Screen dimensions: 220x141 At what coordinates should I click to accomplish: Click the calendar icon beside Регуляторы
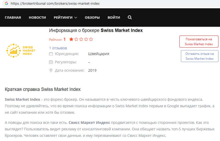(x=51, y=62)
